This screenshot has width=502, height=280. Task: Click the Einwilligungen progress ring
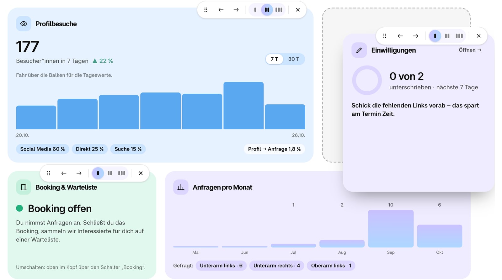tap(367, 80)
